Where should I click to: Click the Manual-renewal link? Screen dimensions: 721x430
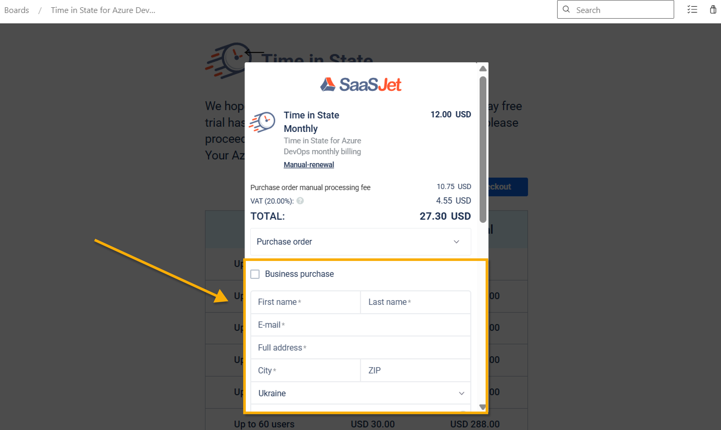point(308,165)
